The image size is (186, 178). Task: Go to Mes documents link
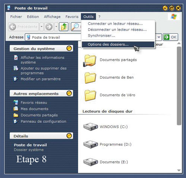click(x=35, y=109)
